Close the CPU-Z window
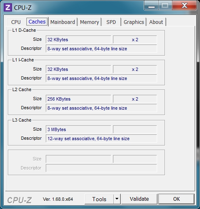The image size is (200, 209). point(184,6)
